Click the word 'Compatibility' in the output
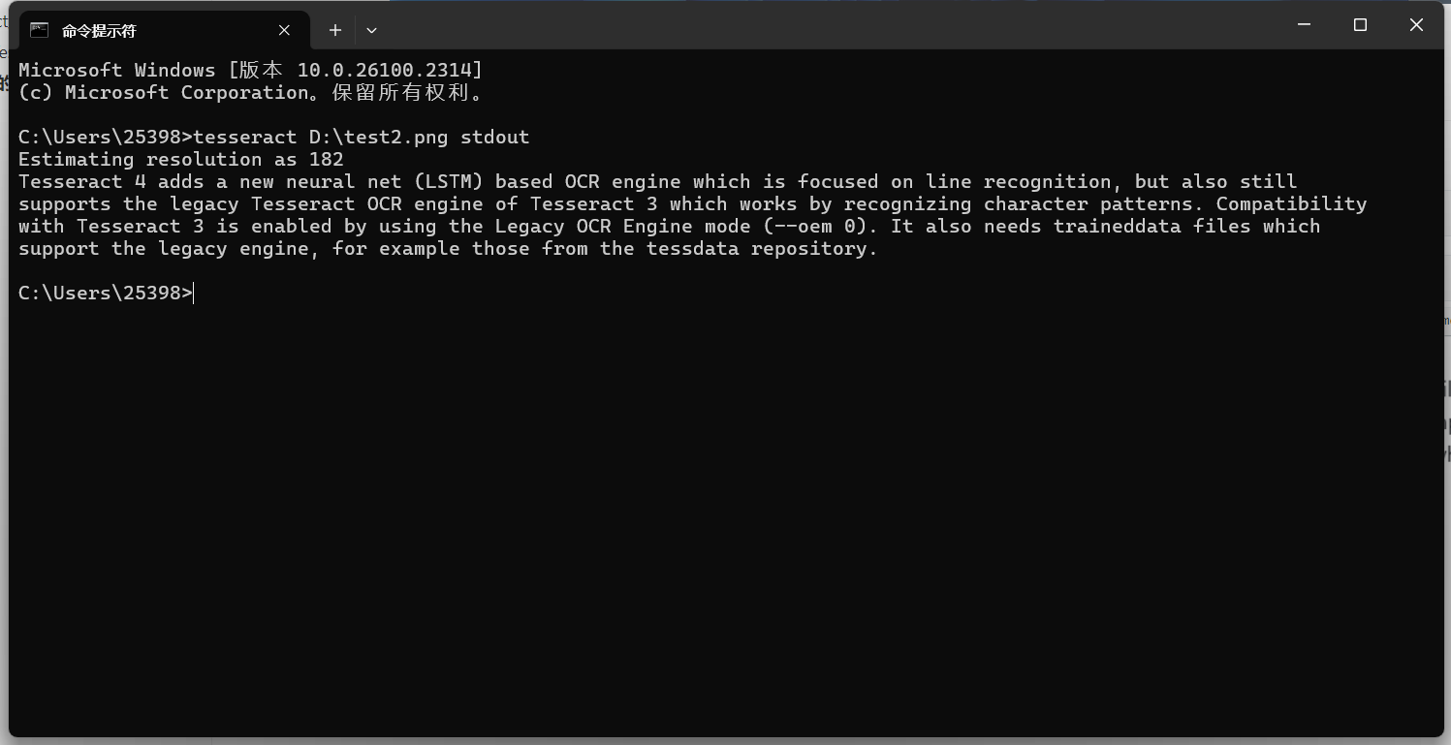Viewport: 1451px width, 745px height. [1291, 203]
